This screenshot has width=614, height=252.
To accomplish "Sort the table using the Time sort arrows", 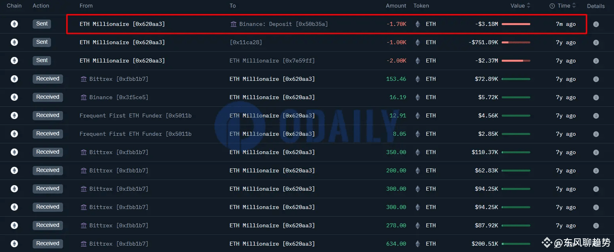I will (575, 6).
